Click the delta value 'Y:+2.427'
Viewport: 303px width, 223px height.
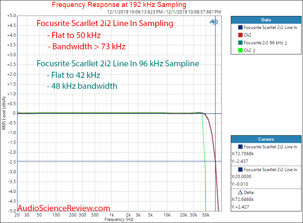tap(240, 207)
